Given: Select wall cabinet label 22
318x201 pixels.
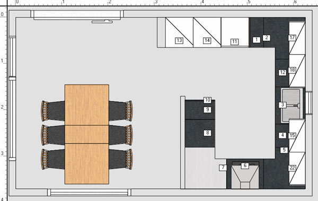Looking at the screenshot, I should pyautogui.click(x=292, y=168).
